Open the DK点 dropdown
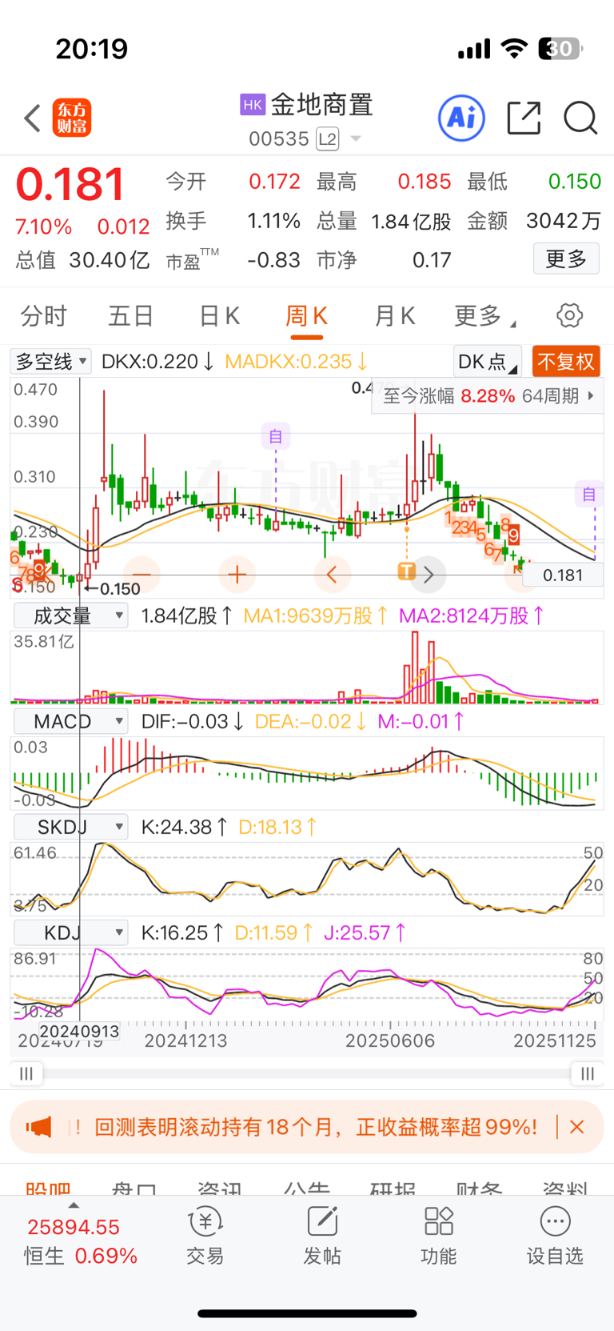 pos(488,362)
